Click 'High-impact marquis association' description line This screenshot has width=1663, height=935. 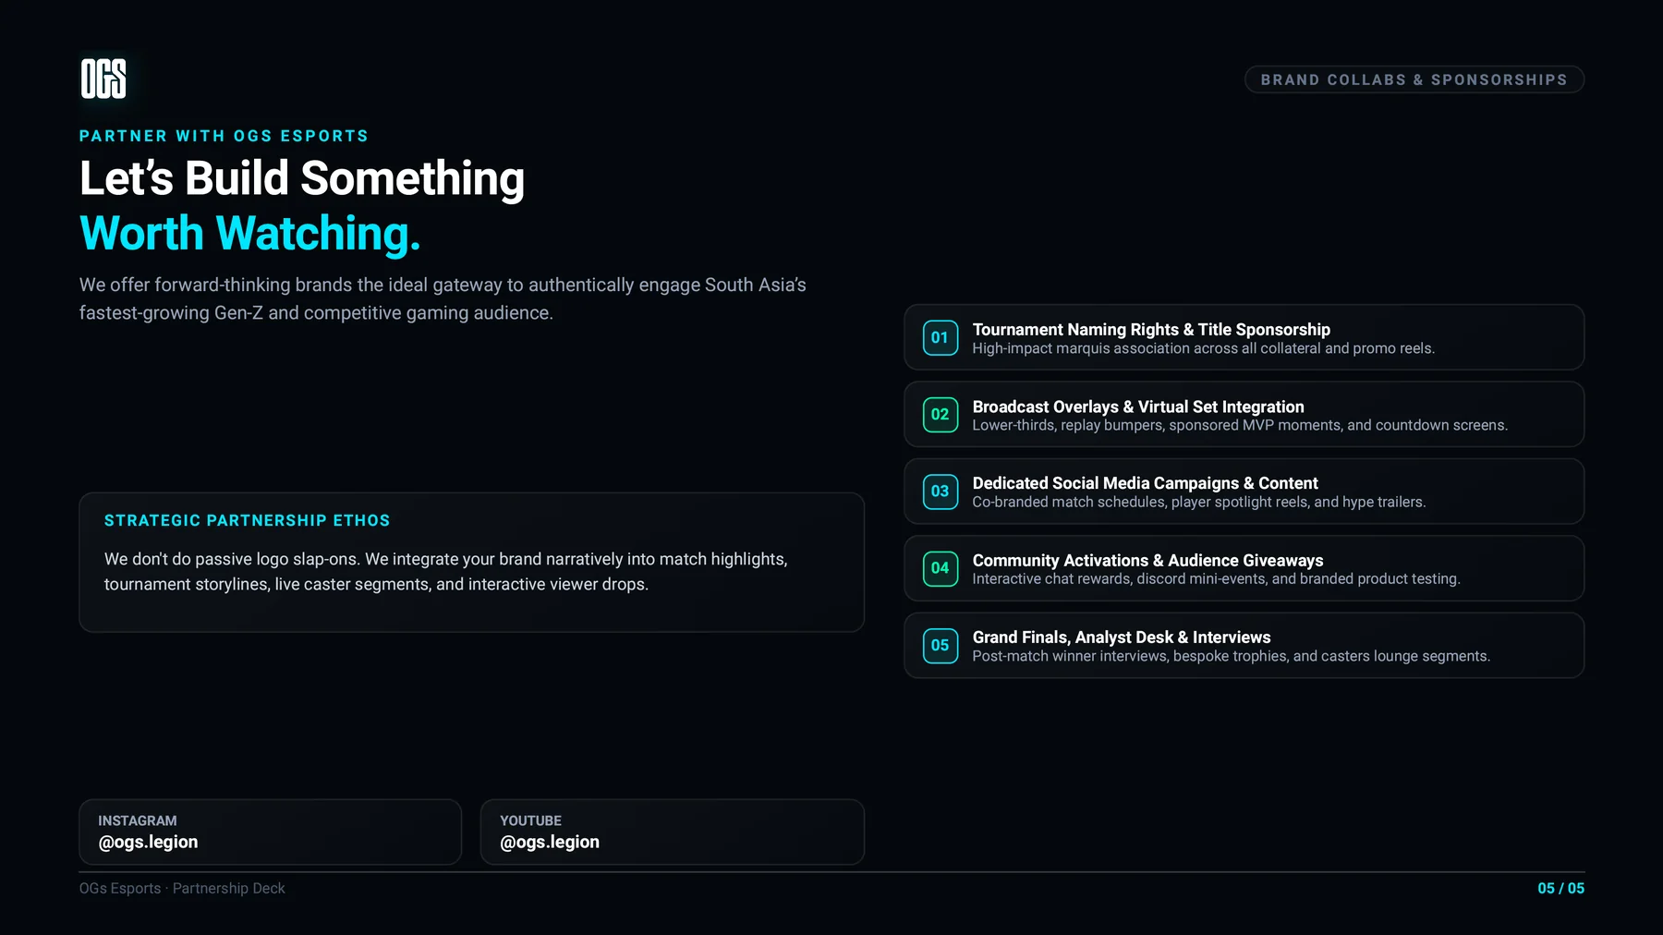pos(1203,348)
